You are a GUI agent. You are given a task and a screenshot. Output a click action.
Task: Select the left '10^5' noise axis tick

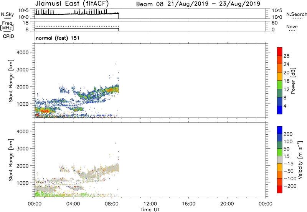[x=23, y=10]
